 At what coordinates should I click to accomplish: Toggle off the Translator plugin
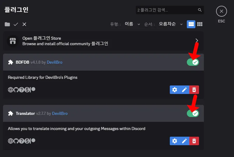pyautogui.click(x=193, y=113)
